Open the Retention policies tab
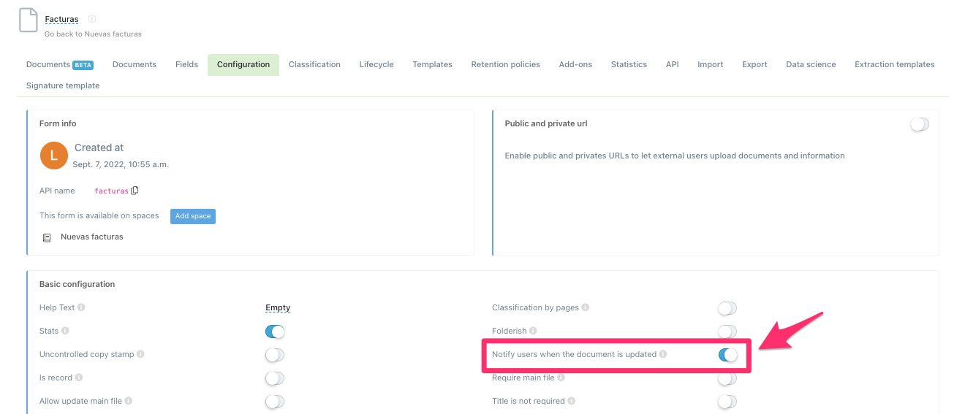Image resolution: width=965 pixels, height=414 pixels. click(505, 64)
